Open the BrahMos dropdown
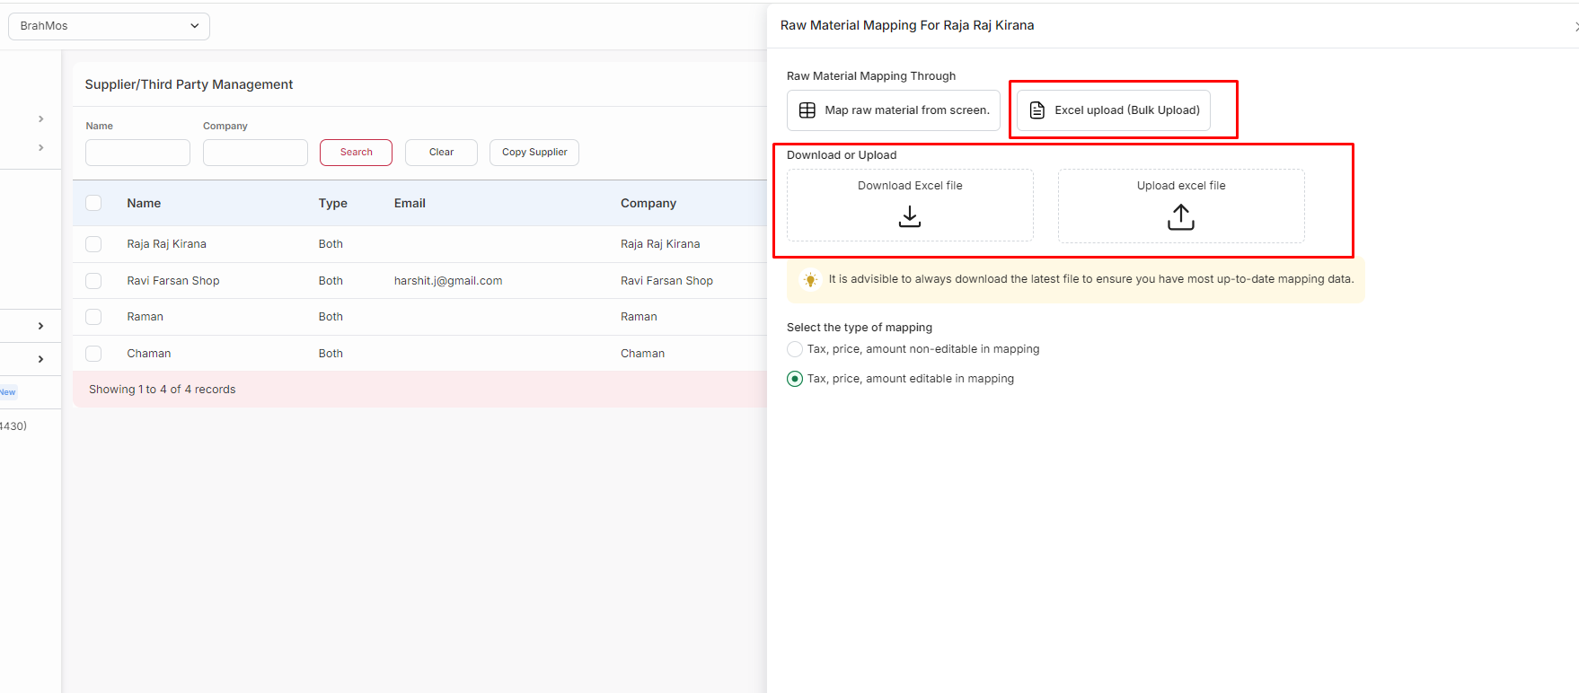The image size is (1579, 693). [109, 26]
